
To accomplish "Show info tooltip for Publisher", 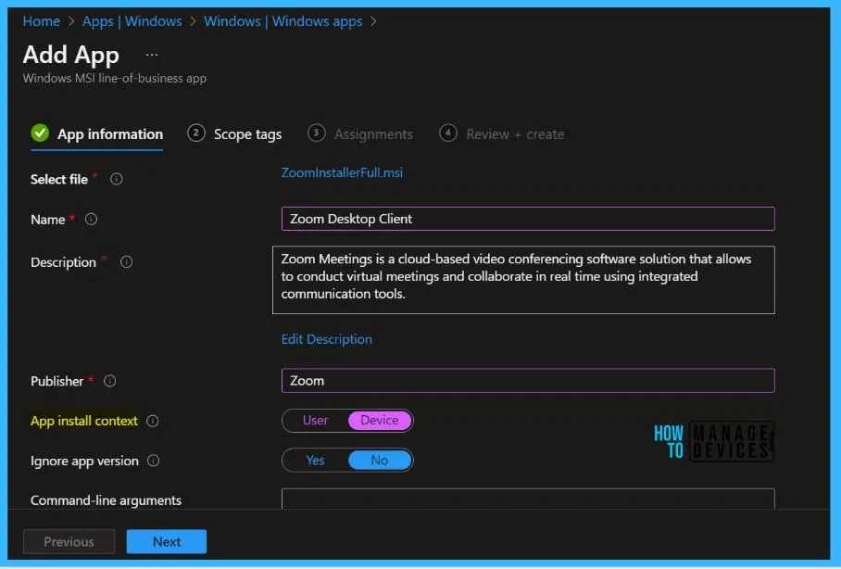I will 110,381.
